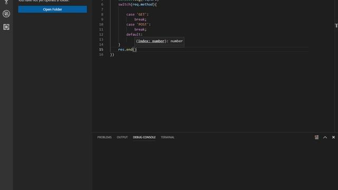The width and height of the screenshot is (338, 190).
Task: Click 'default:' on line 12
Action: 134,34
